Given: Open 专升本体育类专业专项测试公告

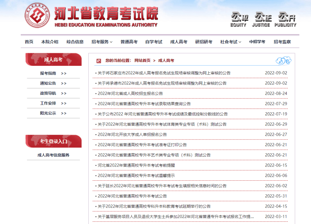Looking at the screenshot, I should pyautogui.click(x=162, y=124).
